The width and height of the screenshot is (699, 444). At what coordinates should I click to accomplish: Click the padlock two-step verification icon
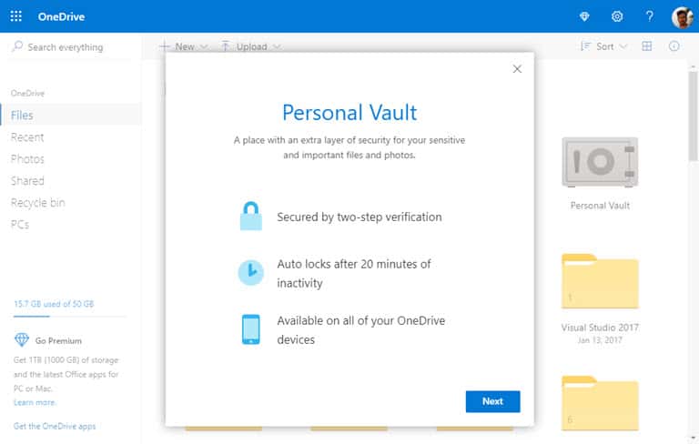pyautogui.click(x=251, y=216)
